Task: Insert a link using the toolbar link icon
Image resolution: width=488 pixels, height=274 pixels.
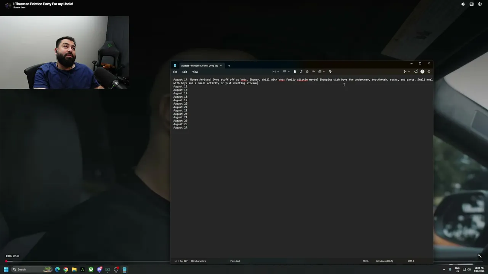Action: 313,72
